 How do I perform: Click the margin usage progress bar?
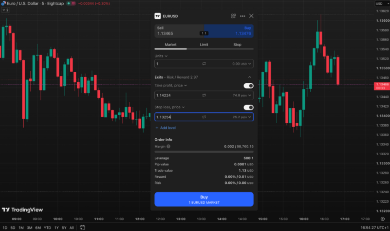point(204,152)
